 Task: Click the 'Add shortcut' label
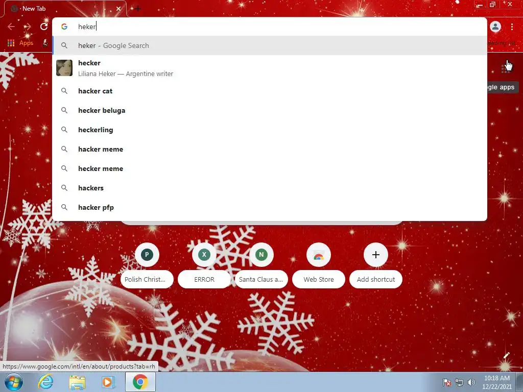[375, 279]
